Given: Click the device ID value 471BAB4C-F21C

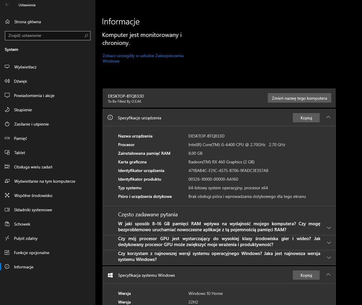Looking at the screenshot, I should pos(228,171).
